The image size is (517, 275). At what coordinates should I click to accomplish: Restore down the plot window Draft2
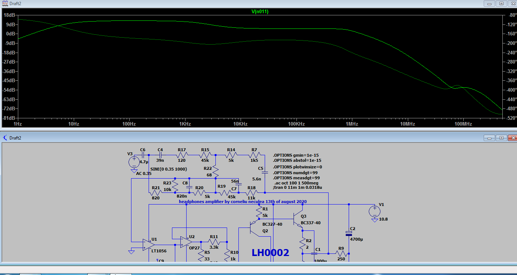[x=501, y=3]
